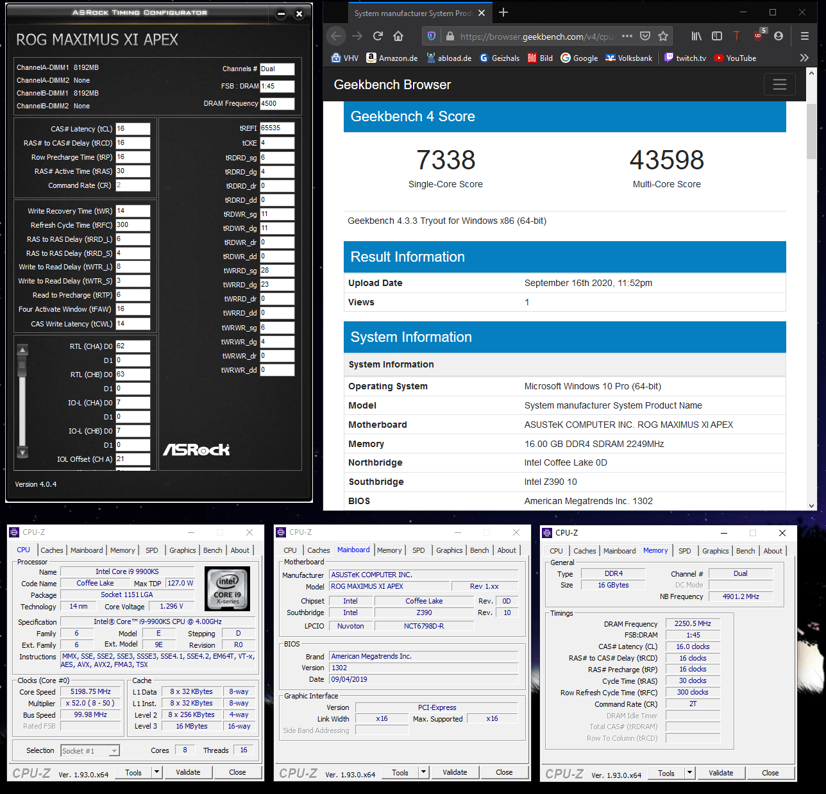This screenshot has height=794, width=826.
Task: Click CAS# Latency (tCL) value field
Action: click(x=133, y=129)
